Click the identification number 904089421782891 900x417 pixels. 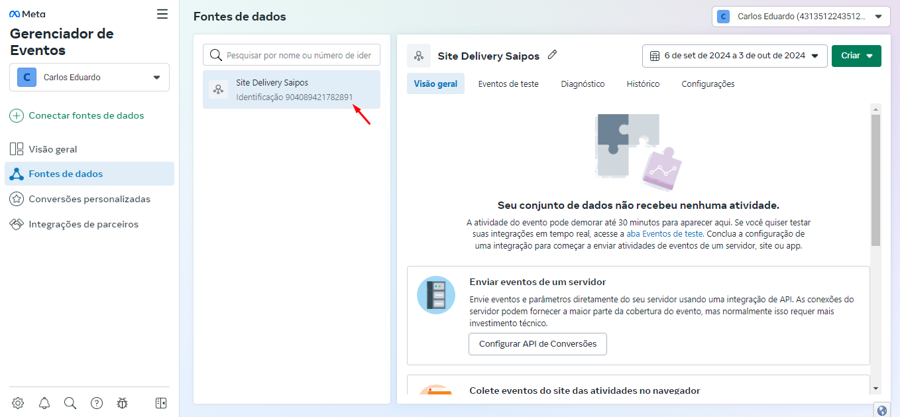319,97
